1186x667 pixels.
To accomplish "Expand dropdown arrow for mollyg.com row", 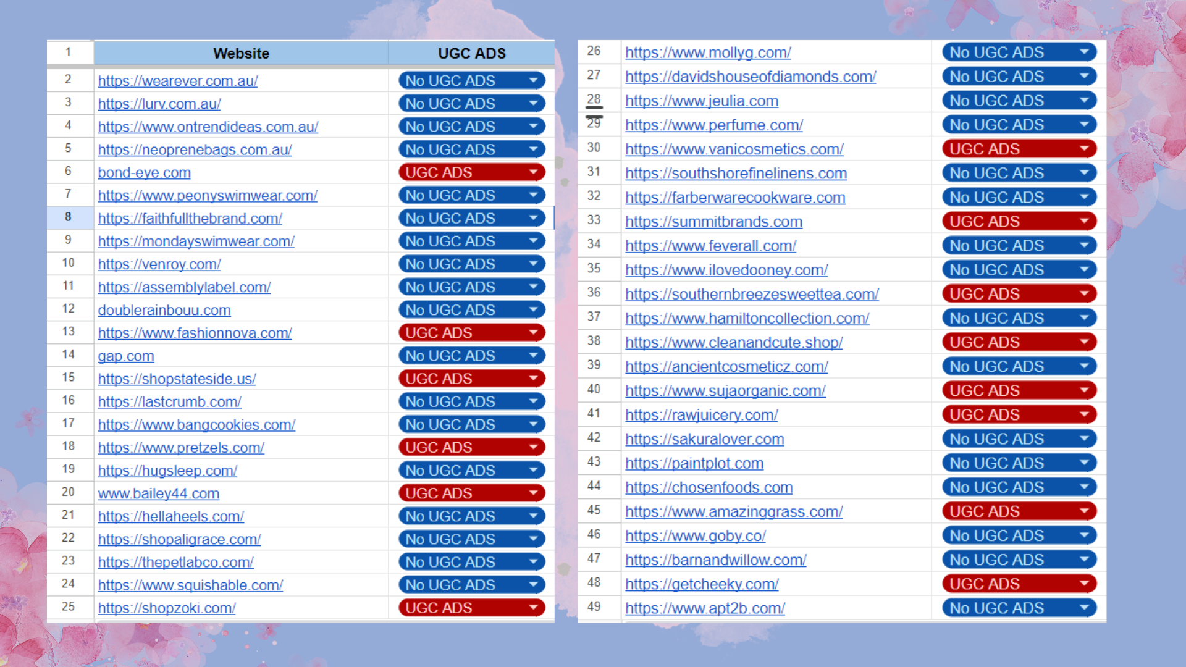I will tap(1084, 52).
